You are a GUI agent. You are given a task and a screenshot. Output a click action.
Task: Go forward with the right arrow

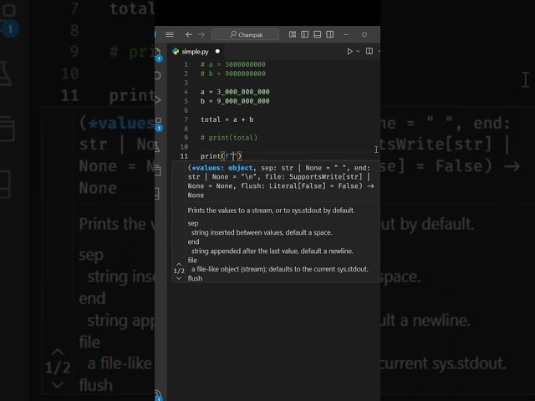pos(201,34)
